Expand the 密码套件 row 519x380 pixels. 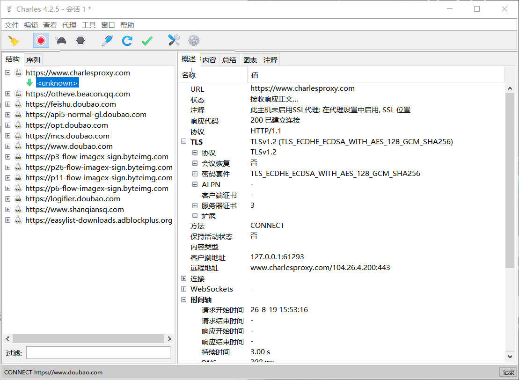(195, 174)
